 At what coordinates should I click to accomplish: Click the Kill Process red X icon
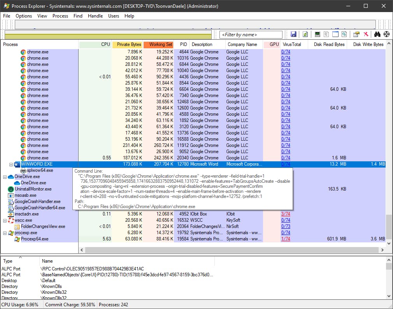(x=366, y=35)
